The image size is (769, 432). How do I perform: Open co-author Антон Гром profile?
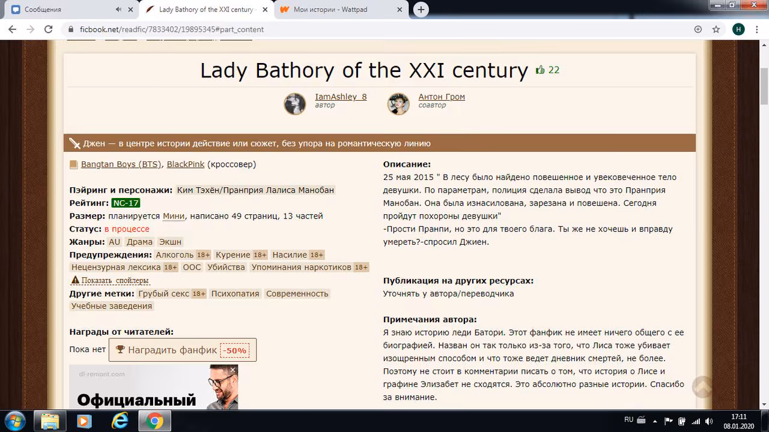click(x=442, y=97)
